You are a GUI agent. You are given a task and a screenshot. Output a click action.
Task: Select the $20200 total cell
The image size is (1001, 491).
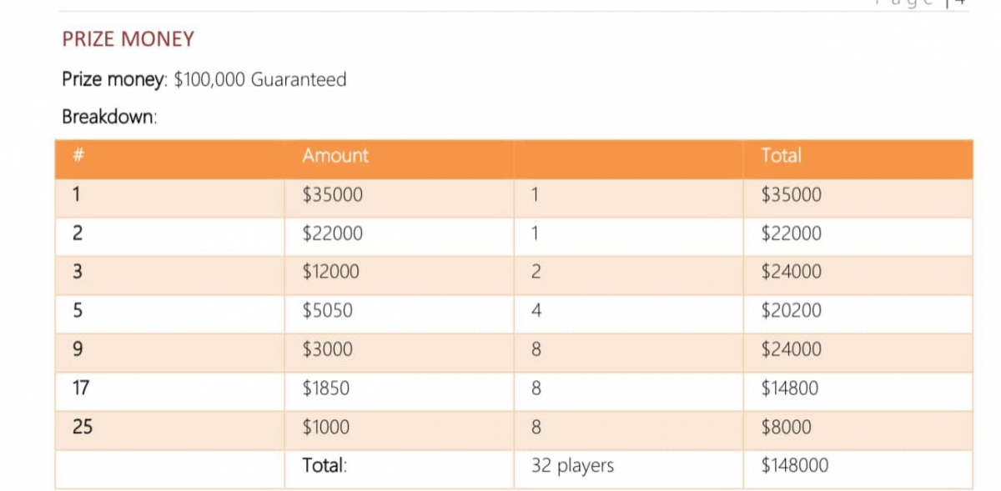(791, 311)
